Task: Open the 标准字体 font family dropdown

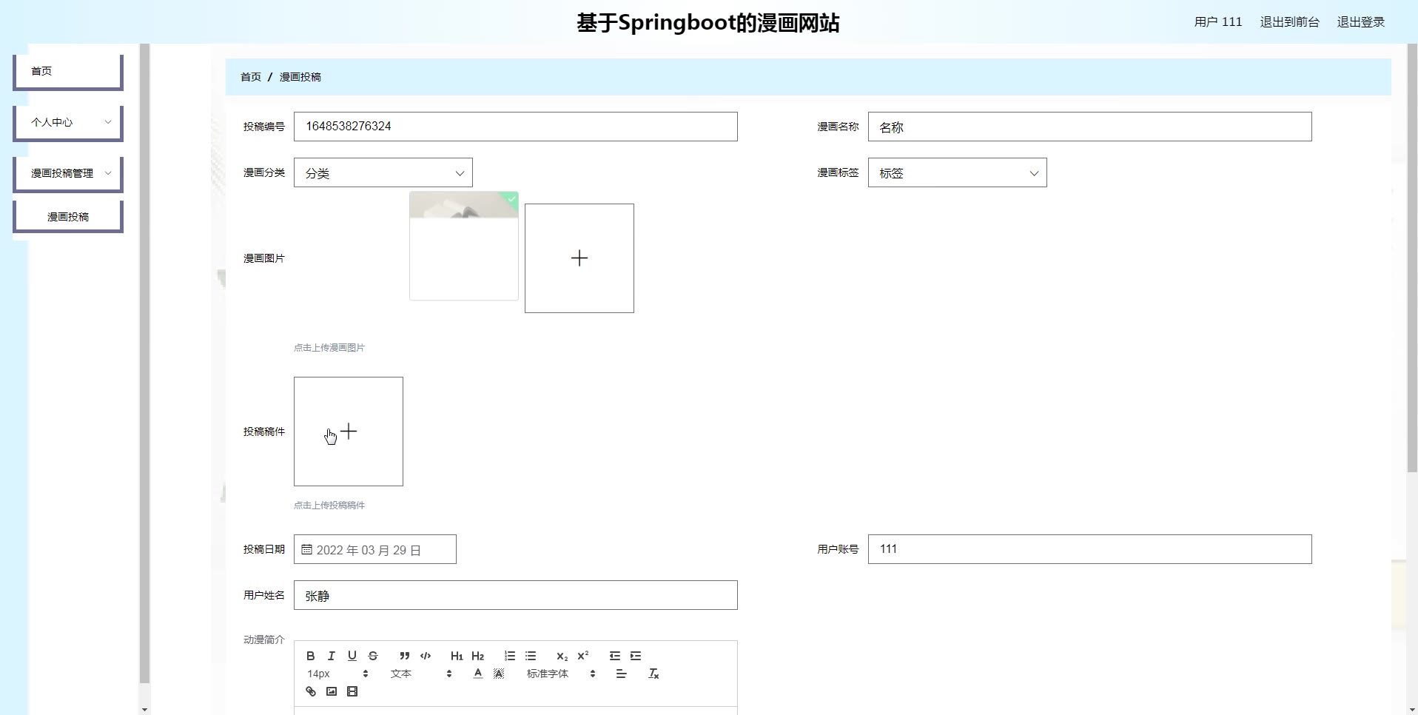Action: pos(561,674)
